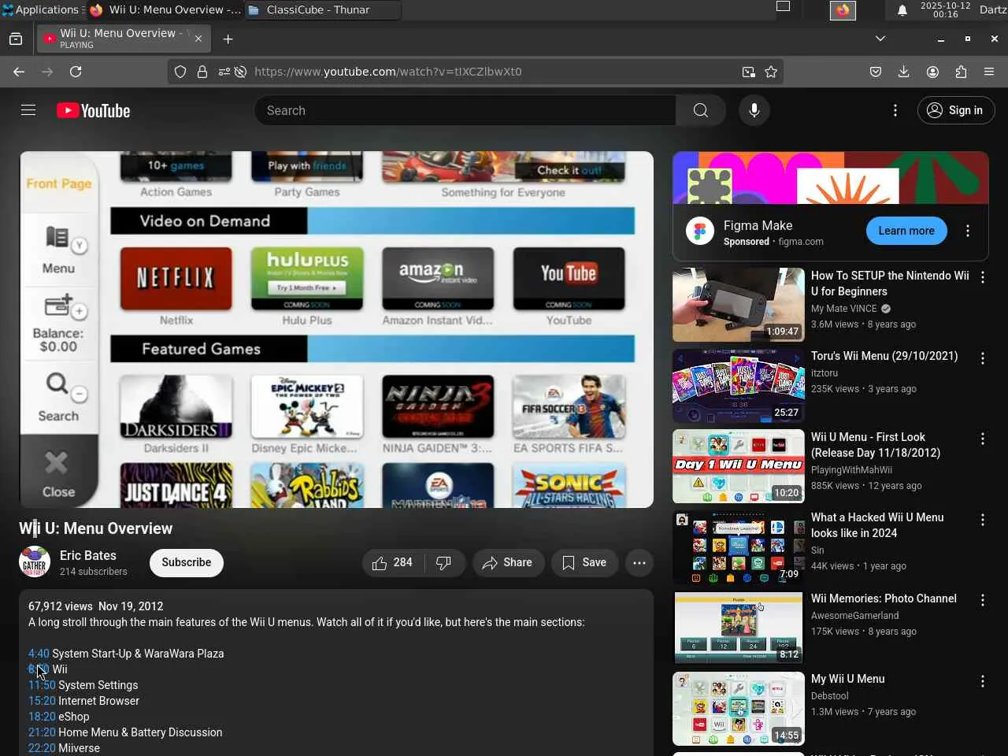Viewport: 1008px width, 756px height.
Task: Go to YouTube home via logo
Action: point(93,111)
